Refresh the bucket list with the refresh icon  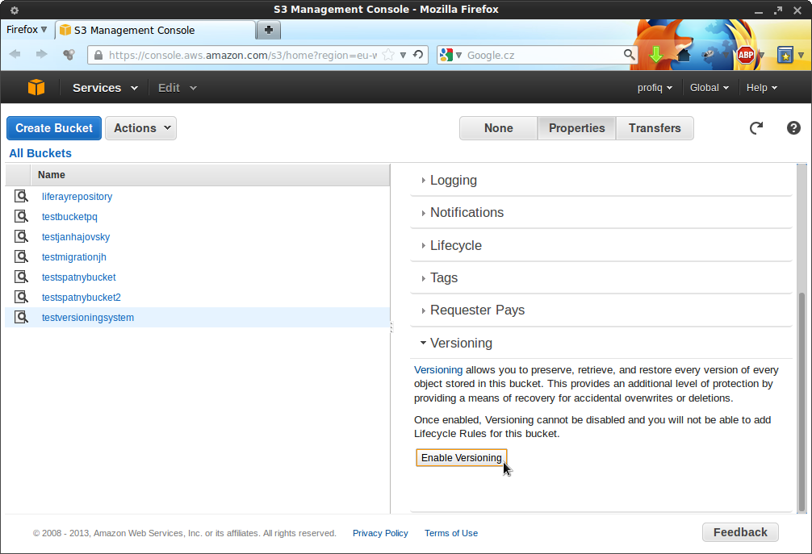(x=756, y=127)
